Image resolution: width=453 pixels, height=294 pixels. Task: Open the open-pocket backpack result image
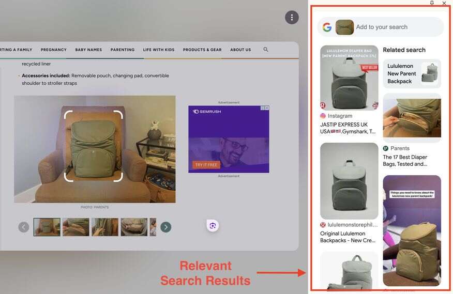click(x=412, y=118)
